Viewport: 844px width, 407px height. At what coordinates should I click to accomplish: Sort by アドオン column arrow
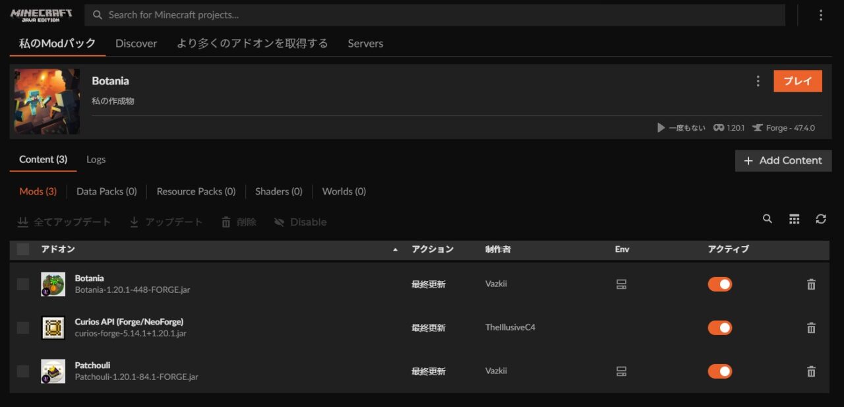(396, 250)
